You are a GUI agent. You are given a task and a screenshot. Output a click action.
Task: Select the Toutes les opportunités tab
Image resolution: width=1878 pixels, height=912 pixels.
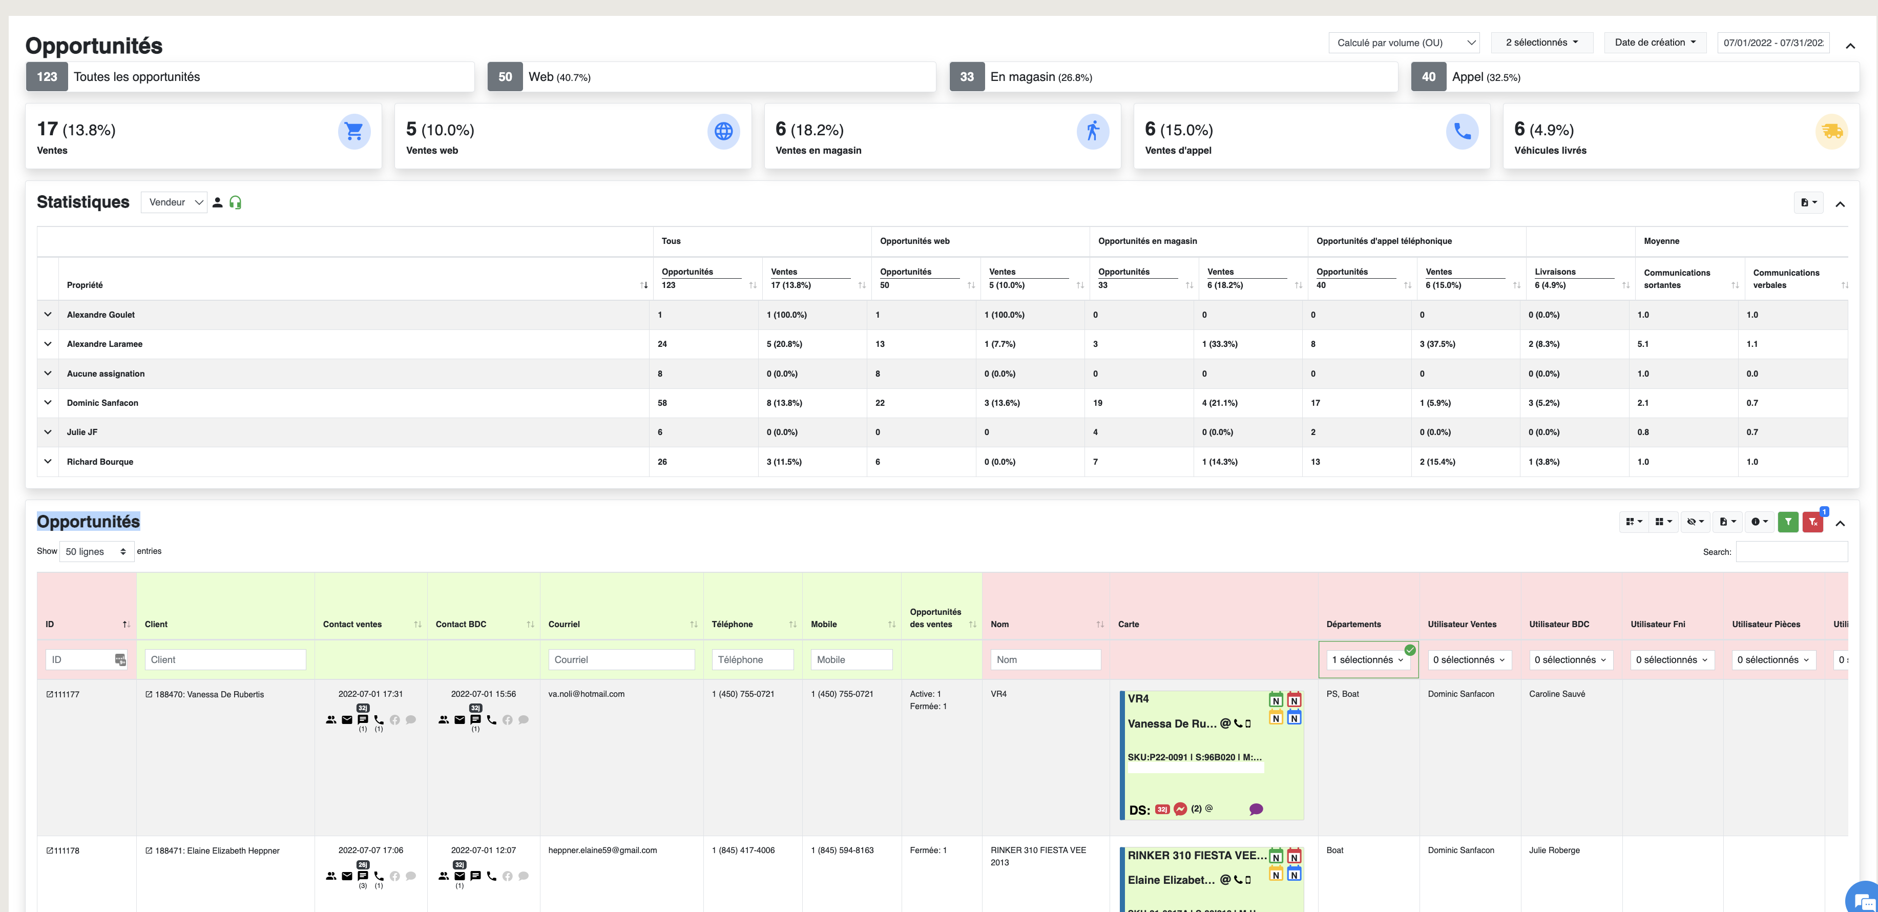pyautogui.click(x=250, y=76)
